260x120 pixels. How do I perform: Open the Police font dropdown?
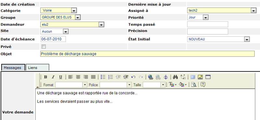click(x=115, y=85)
